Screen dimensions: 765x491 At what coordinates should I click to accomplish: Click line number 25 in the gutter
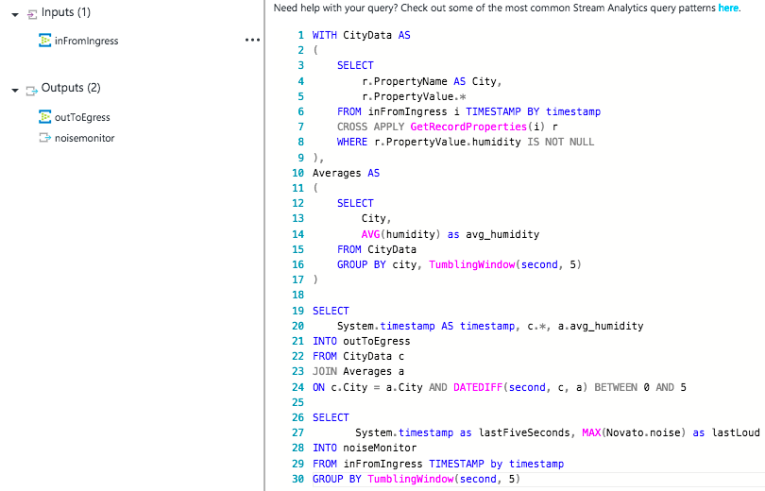click(x=297, y=403)
